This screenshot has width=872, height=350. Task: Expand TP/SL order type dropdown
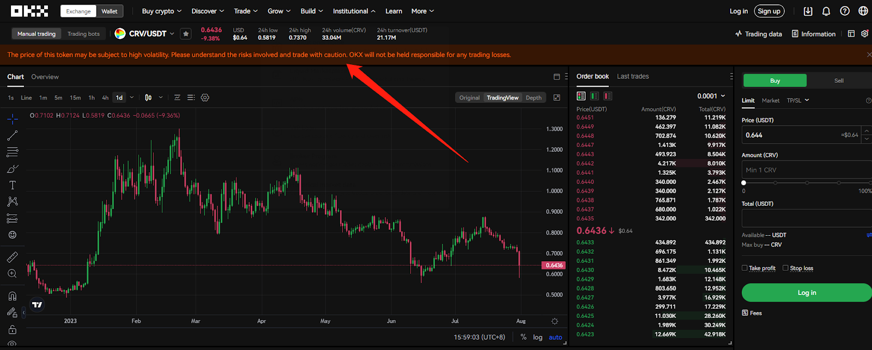pyautogui.click(x=798, y=100)
